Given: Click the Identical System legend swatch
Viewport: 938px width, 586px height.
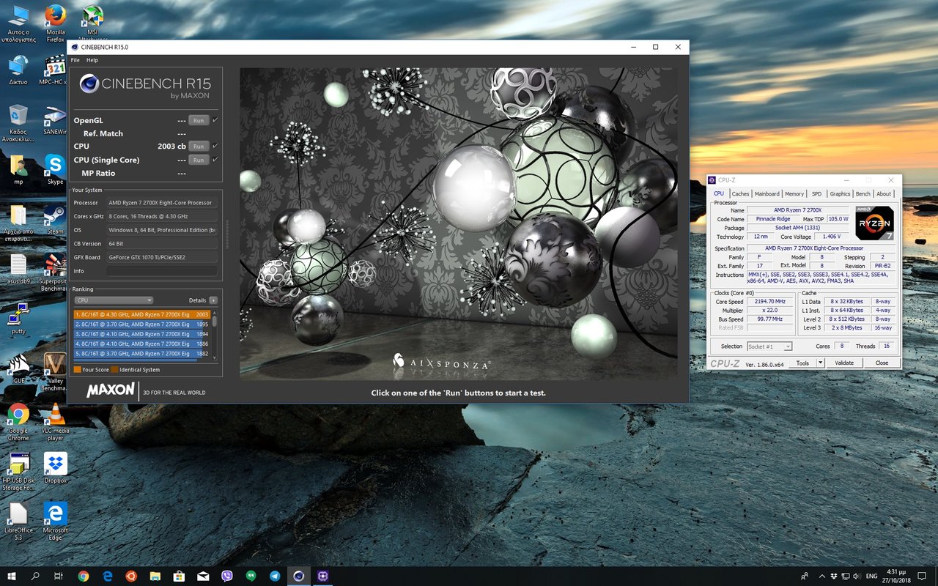Looking at the screenshot, I should (114, 370).
